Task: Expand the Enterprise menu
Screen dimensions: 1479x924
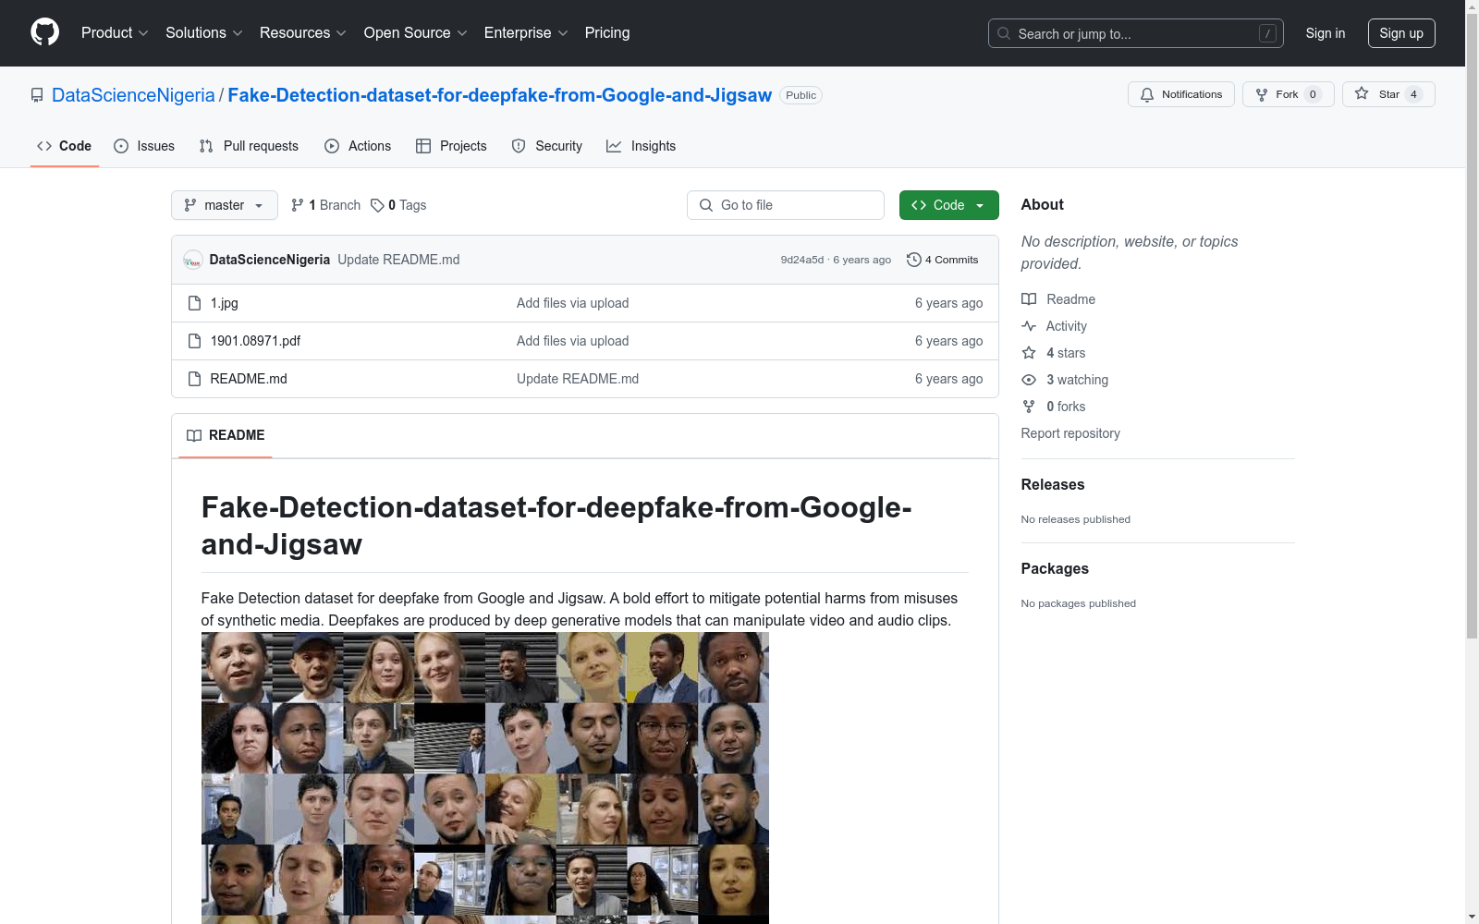Action: (x=525, y=33)
